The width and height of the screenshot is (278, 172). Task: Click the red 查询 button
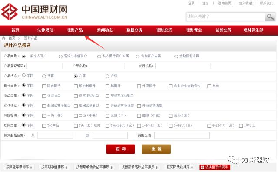[x=121, y=149]
